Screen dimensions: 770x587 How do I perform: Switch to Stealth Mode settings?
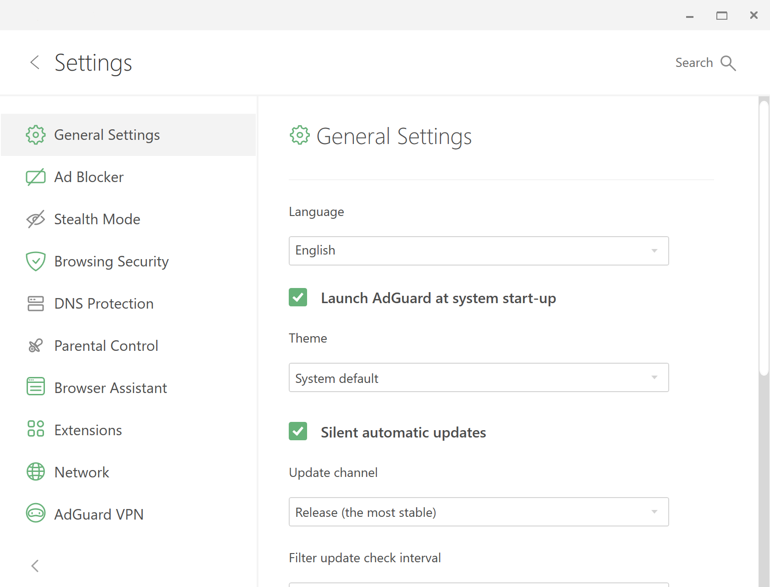[128, 219]
